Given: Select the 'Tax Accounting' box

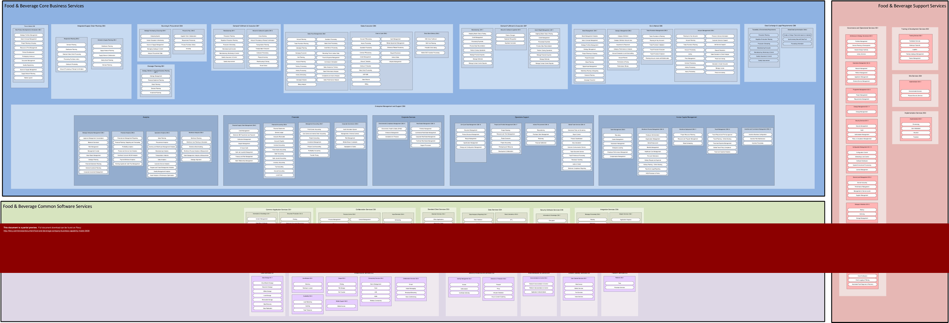Looking at the screenshot, I should [x=279, y=167].
